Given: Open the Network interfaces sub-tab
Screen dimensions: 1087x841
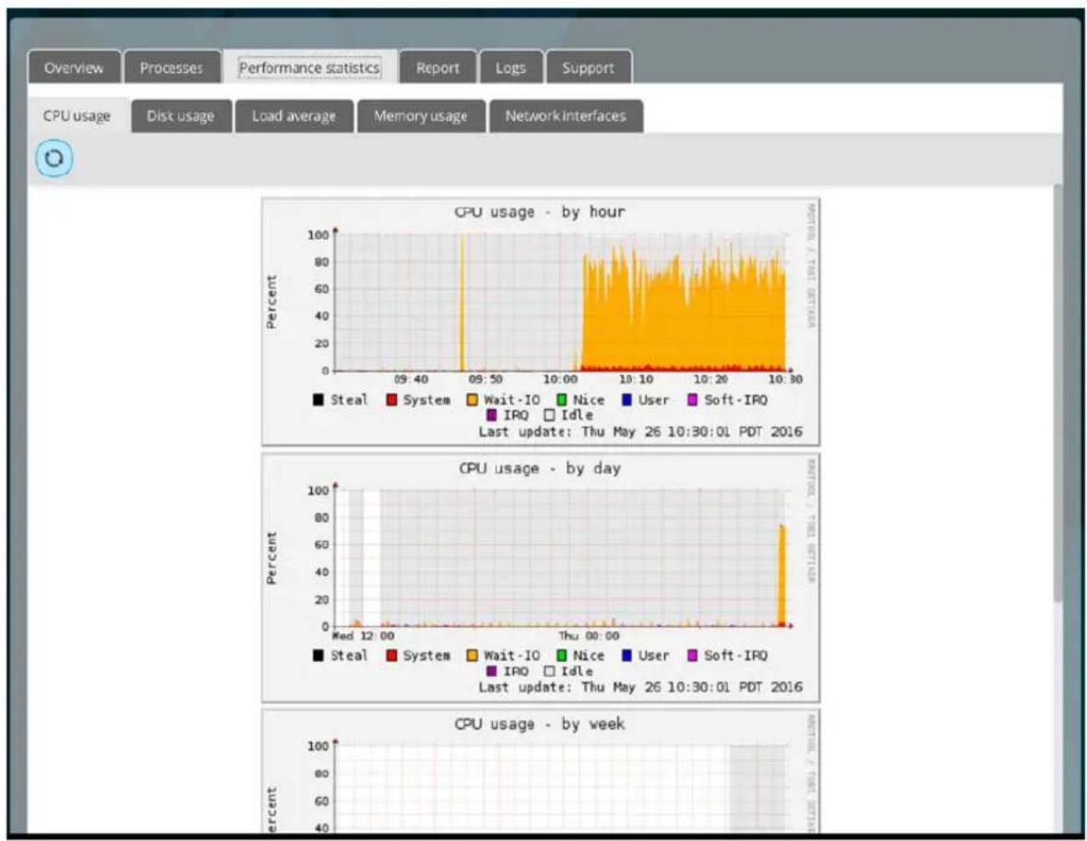Looking at the screenshot, I should 566,115.
